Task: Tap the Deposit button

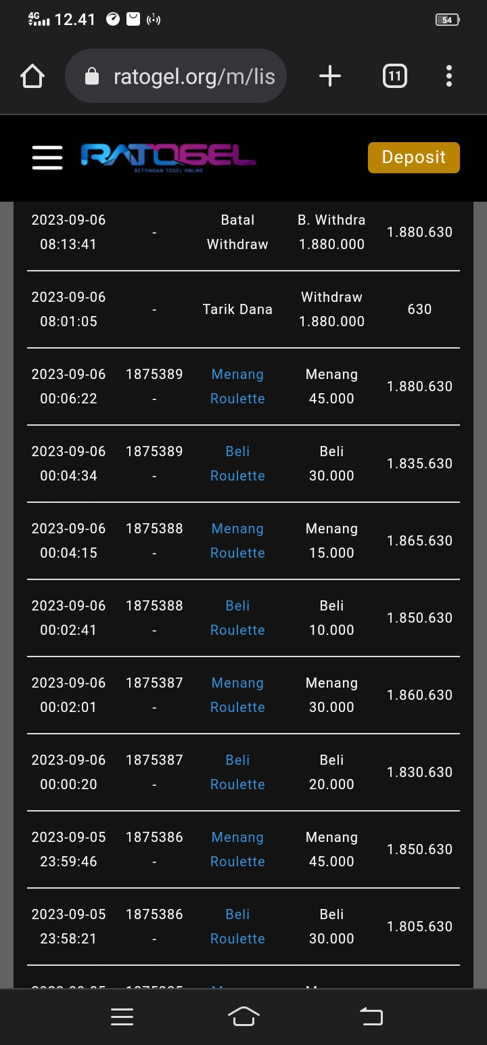Action: (413, 158)
